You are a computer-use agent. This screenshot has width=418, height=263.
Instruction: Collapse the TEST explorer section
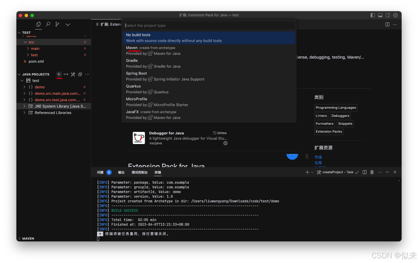tap(53, 33)
